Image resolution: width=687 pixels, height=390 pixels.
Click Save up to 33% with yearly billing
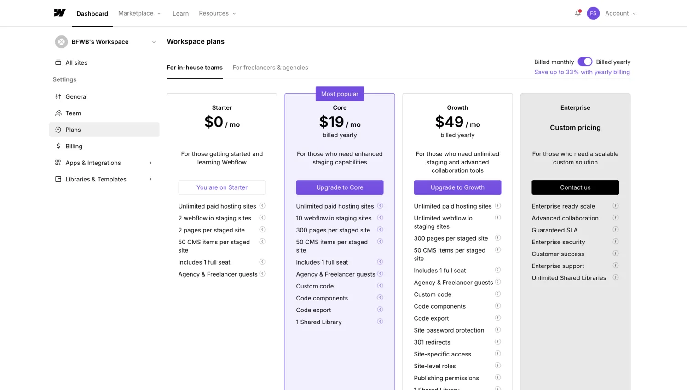point(582,72)
